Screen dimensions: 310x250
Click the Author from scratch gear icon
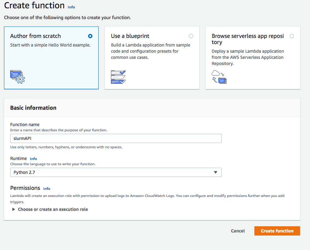(x=18, y=77)
